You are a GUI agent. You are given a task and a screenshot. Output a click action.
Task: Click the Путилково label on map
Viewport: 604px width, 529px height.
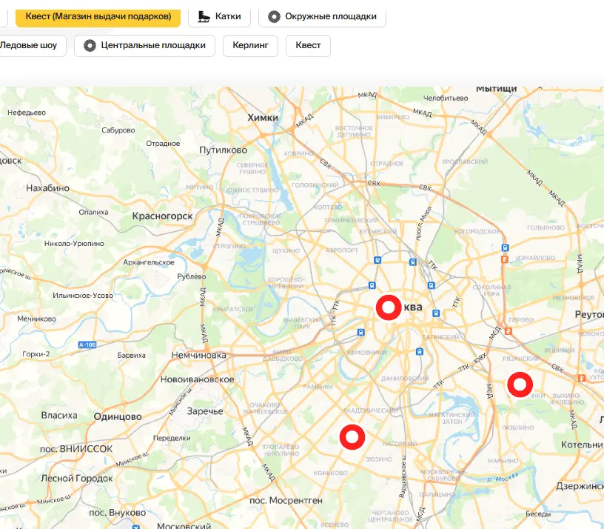223,150
